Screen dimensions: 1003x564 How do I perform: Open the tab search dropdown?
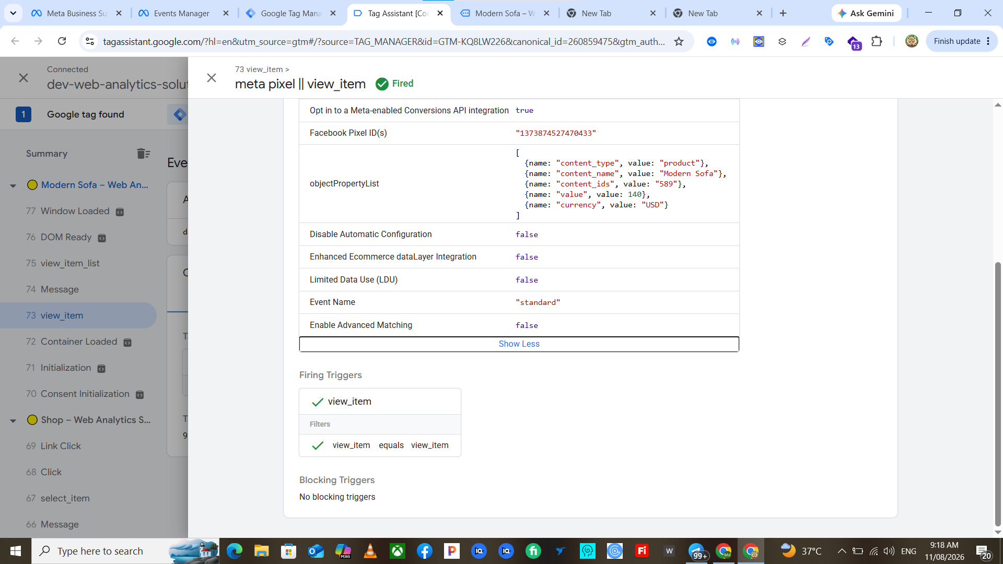click(13, 13)
